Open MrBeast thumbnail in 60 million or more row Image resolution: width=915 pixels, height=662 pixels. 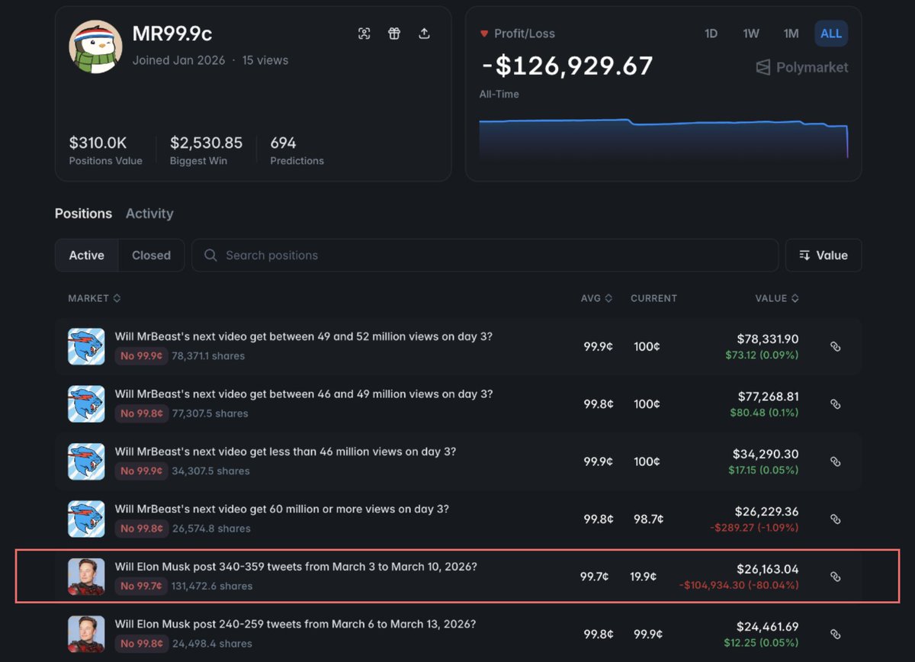click(x=86, y=519)
